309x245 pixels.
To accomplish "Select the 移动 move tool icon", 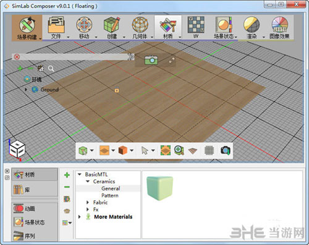I will (84, 25).
